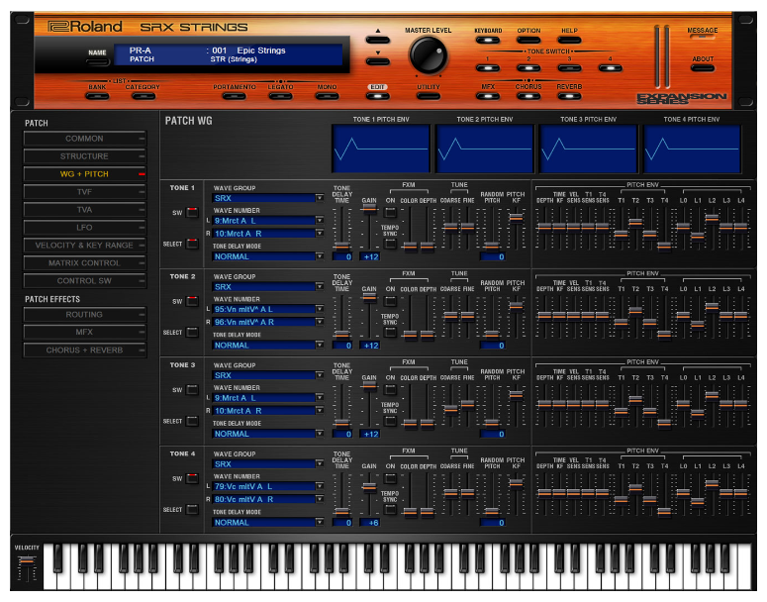The image size is (767, 602).
Task: Open the CHORUS + REVERB page
Action: click(85, 351)
